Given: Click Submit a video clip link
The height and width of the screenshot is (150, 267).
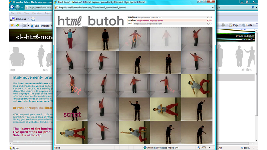Looking at the screenshot, I should [28, 135].
